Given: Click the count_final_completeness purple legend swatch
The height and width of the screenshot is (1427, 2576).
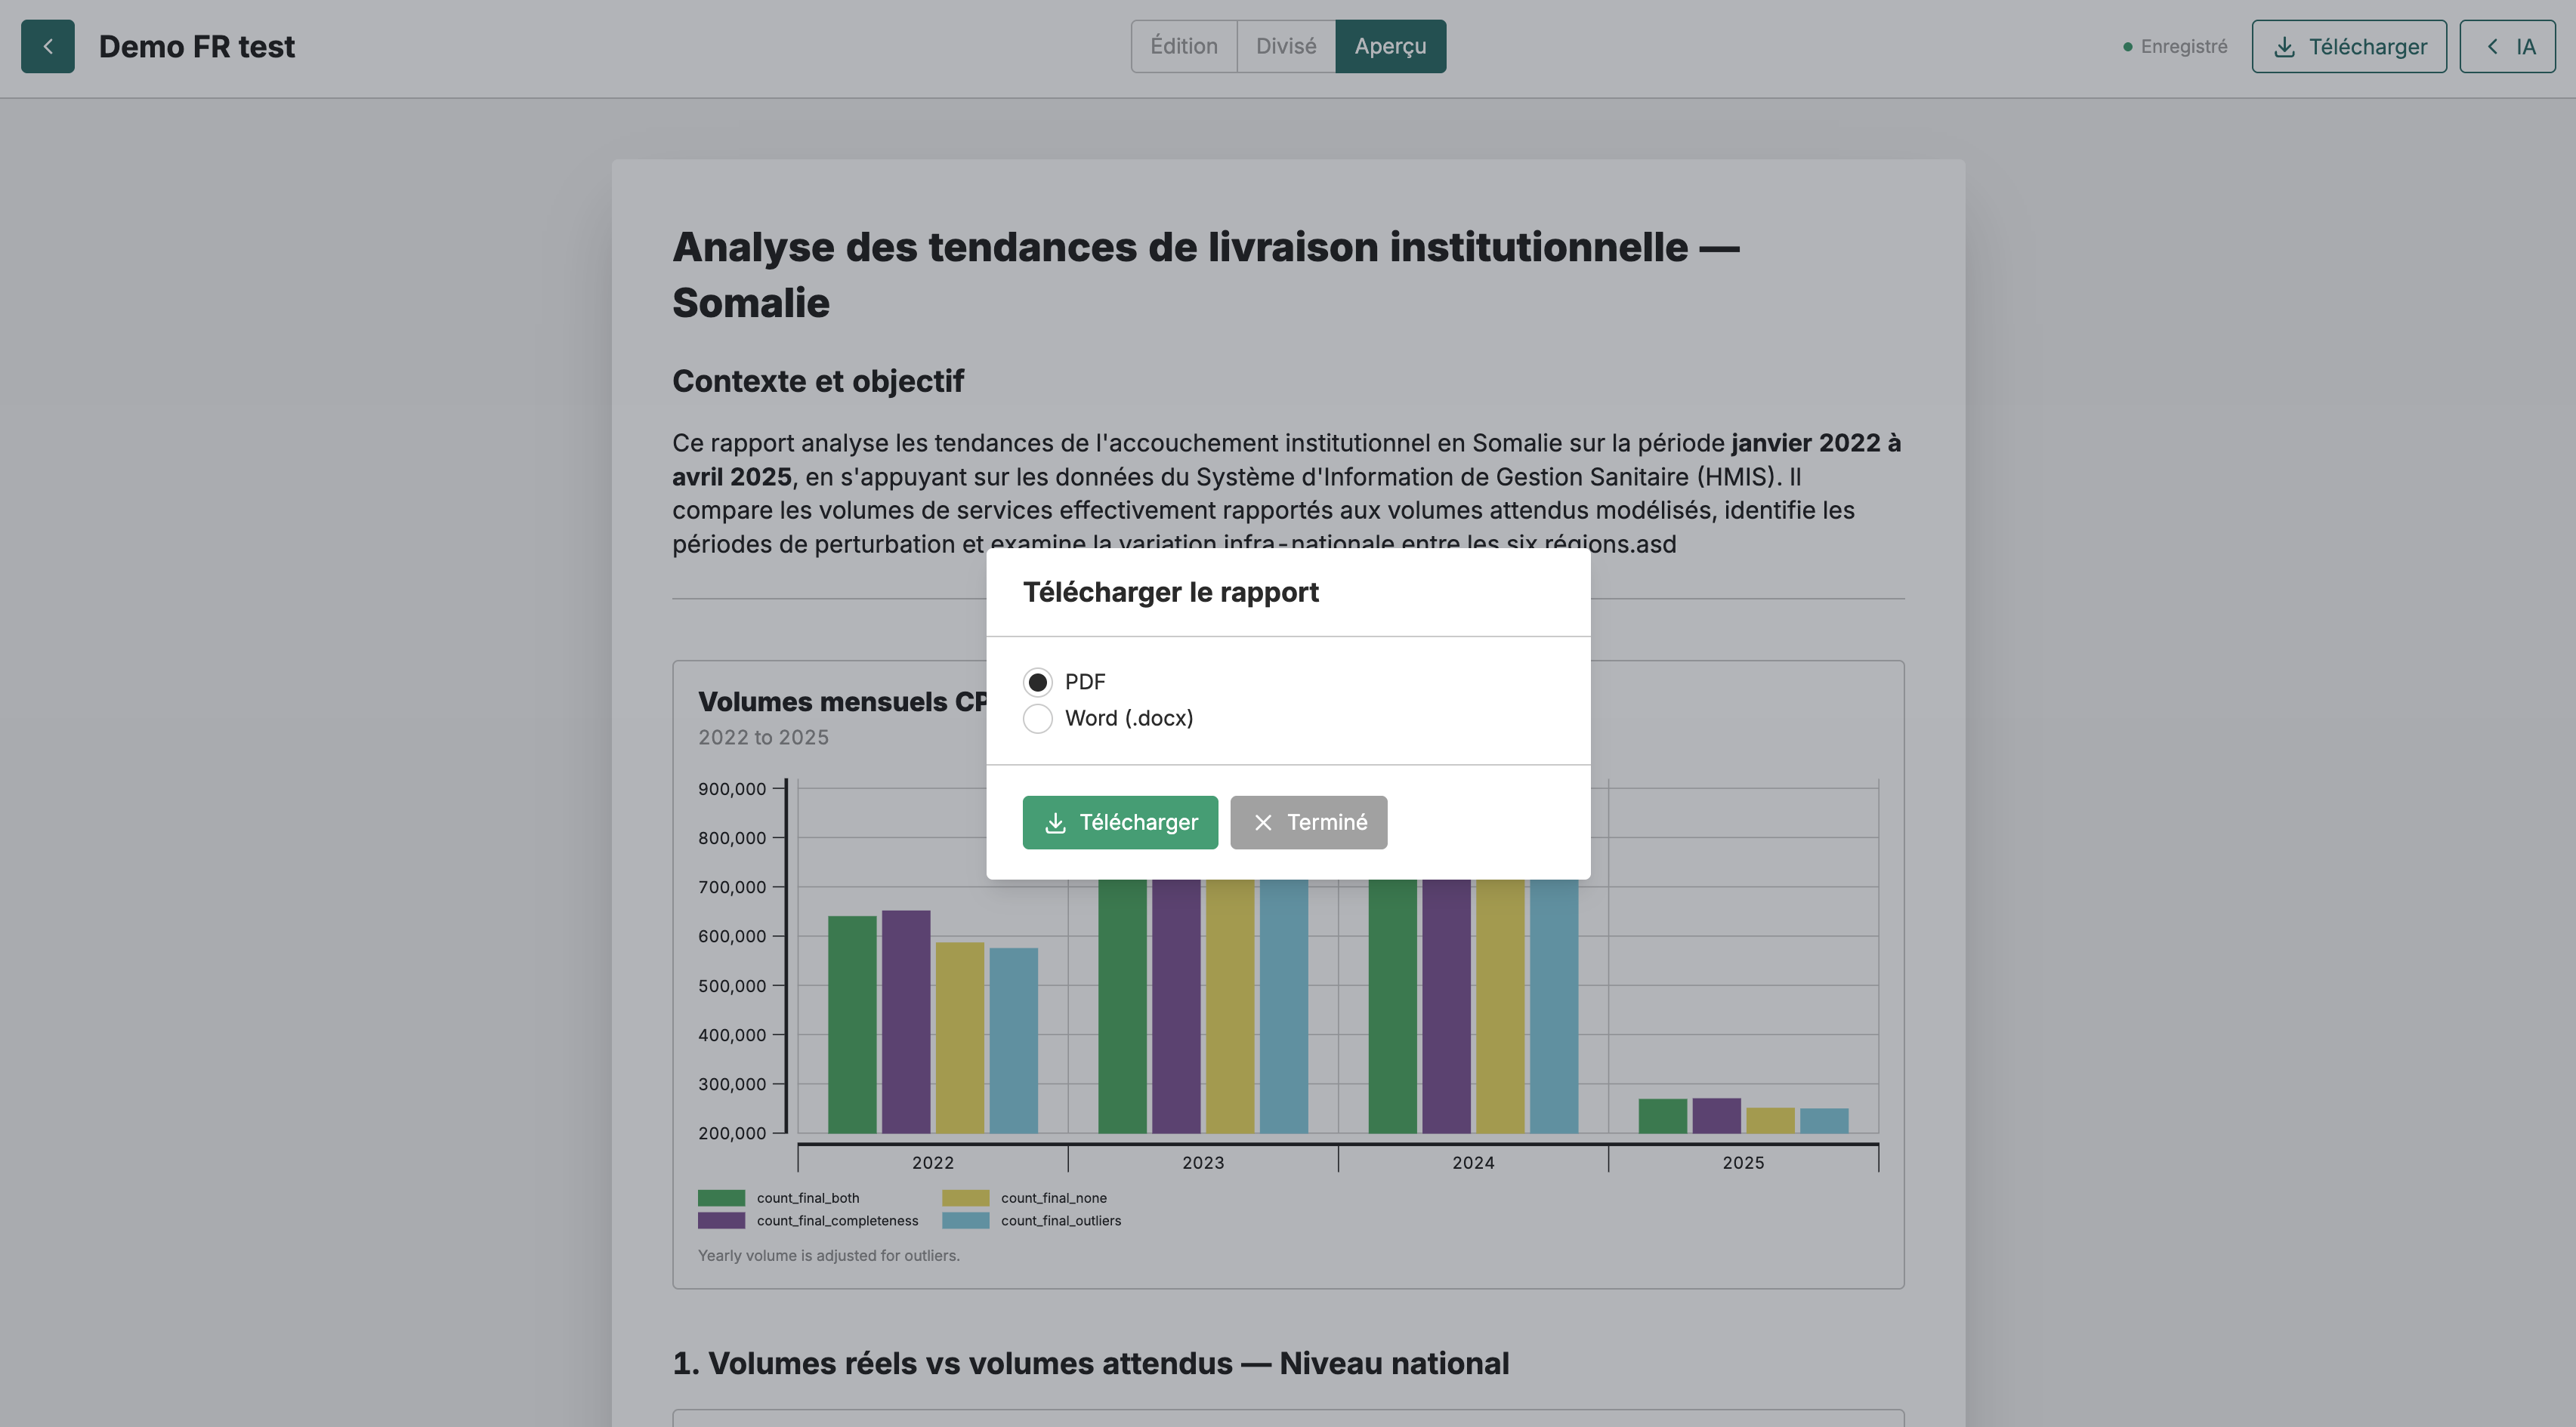Looking at the screenshot, I should 721,1221.
